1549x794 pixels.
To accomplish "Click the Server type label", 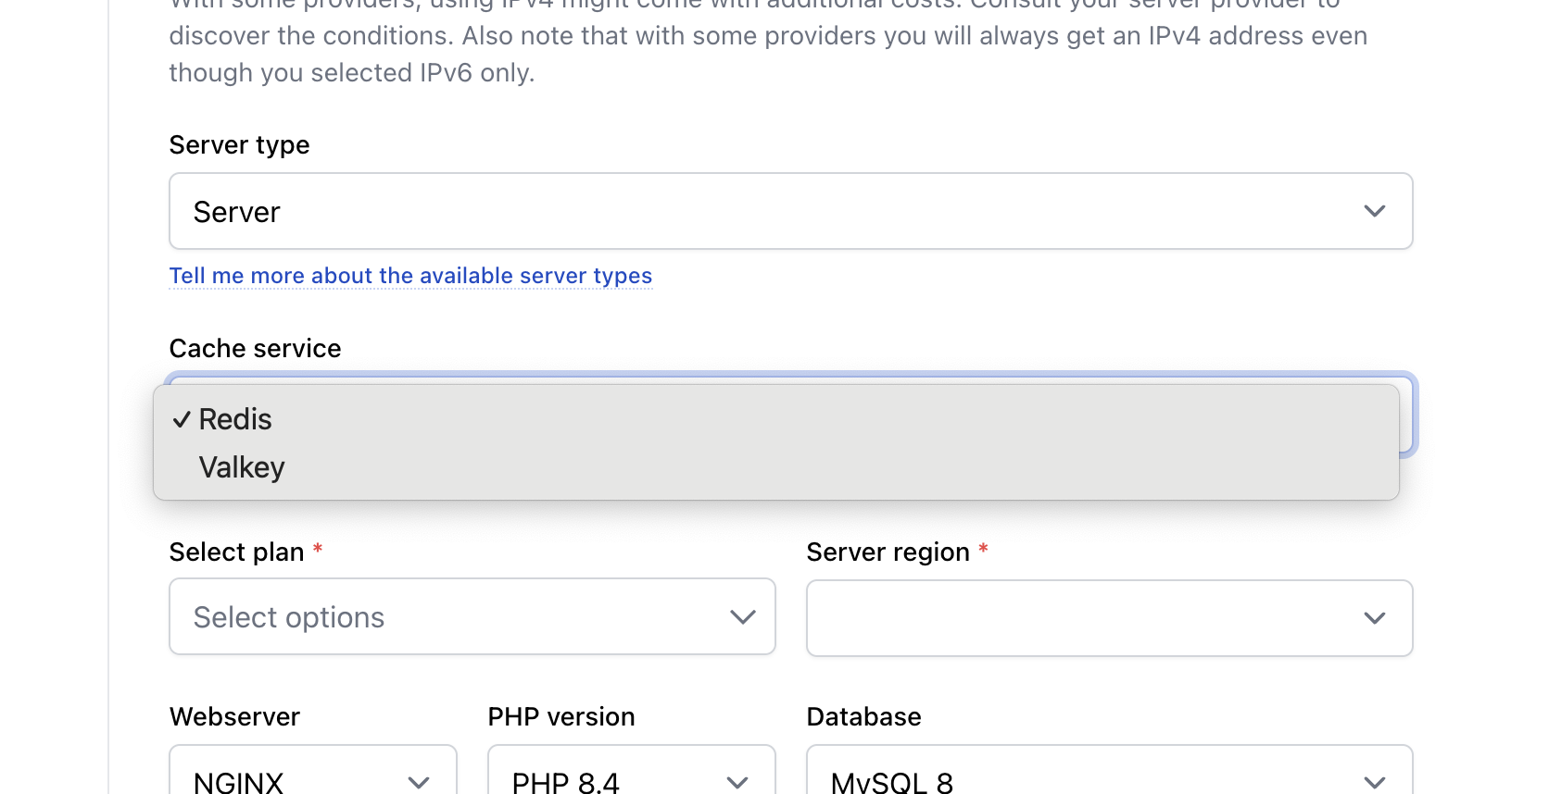I will pyautogui.click(x=239, y=145).
